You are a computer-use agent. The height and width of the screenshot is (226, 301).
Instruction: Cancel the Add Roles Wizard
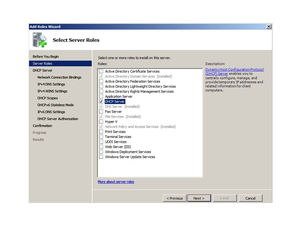coord(250,198)
